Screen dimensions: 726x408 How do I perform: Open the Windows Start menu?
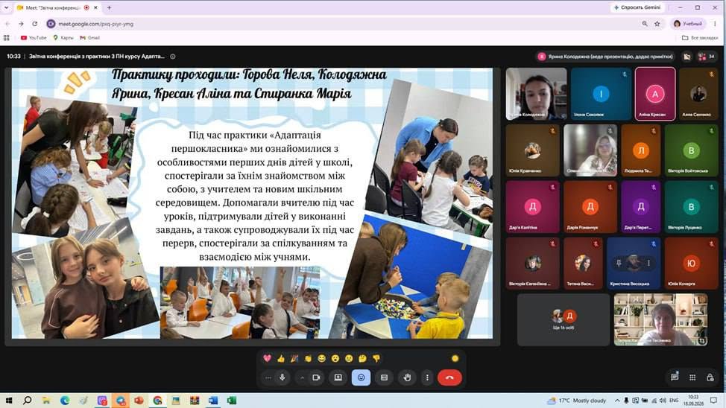9,400
